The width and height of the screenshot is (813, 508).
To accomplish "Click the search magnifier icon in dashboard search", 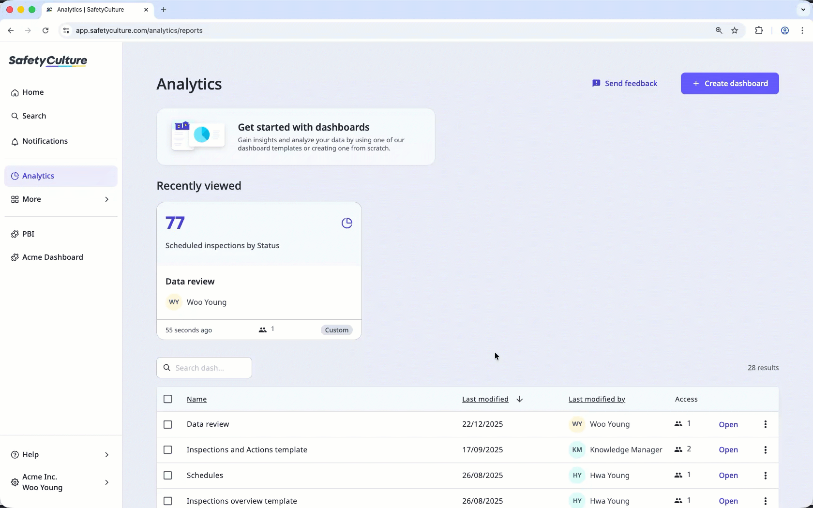I will pos(167,368).
